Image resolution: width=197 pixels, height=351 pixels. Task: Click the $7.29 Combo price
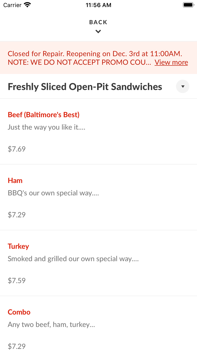click(16, 346)
